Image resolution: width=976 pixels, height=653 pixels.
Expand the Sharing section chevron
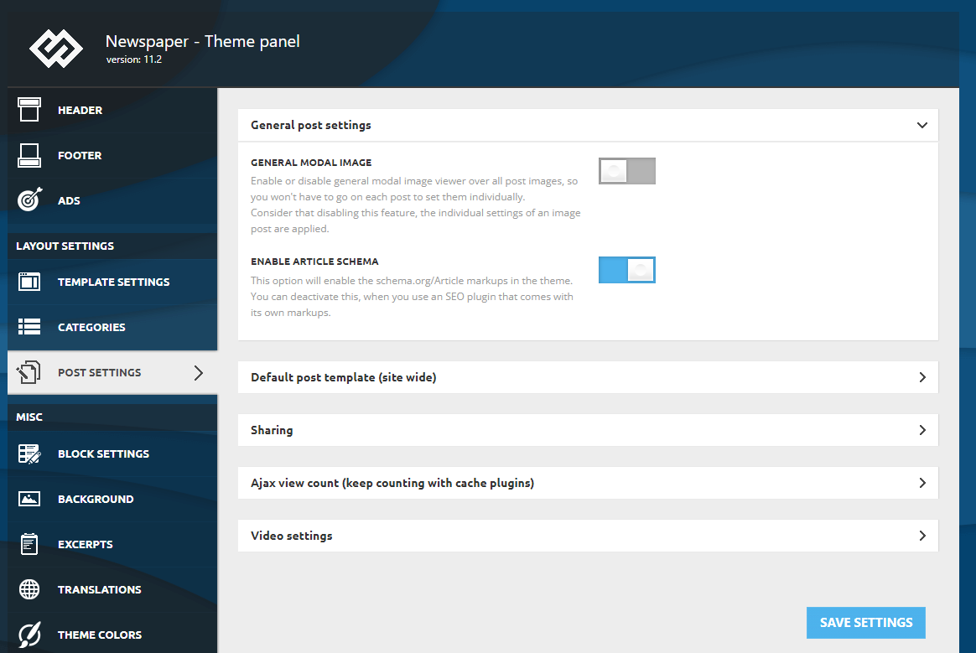coord(922,430)
